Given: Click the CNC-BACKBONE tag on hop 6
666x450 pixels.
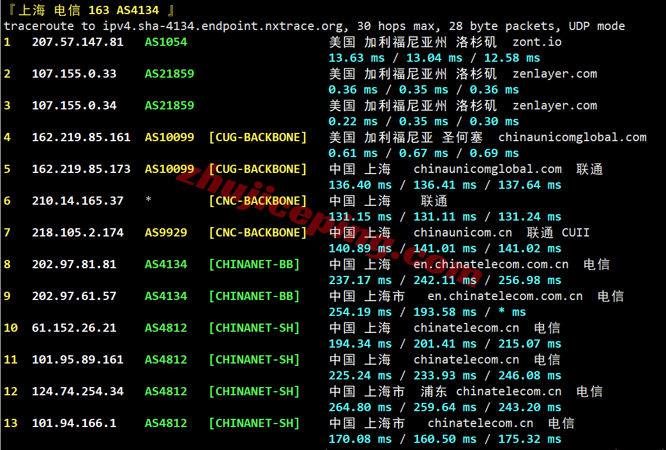Looking at the screenshot, I should point(258,201).
